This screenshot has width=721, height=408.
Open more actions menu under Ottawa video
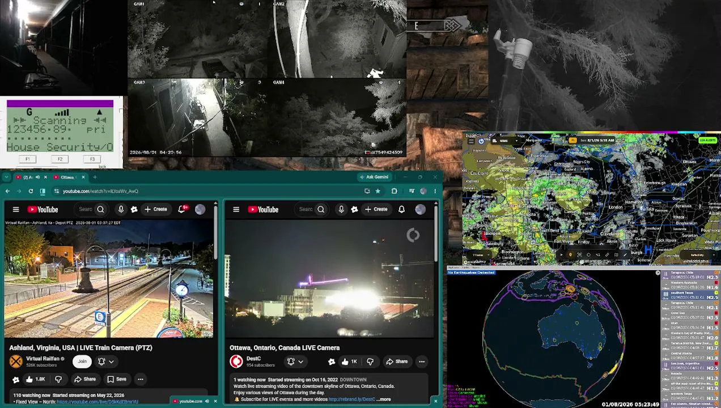coord(422,362)
